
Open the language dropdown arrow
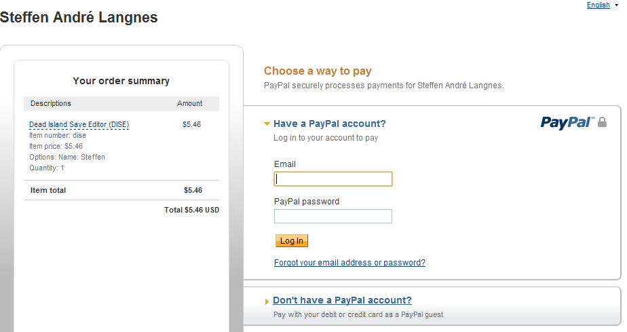click(616, 5)
